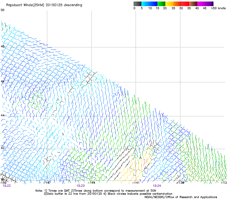Click the purple time label 15:24
This screenshot has width=227, height=199.
[157, 186]
